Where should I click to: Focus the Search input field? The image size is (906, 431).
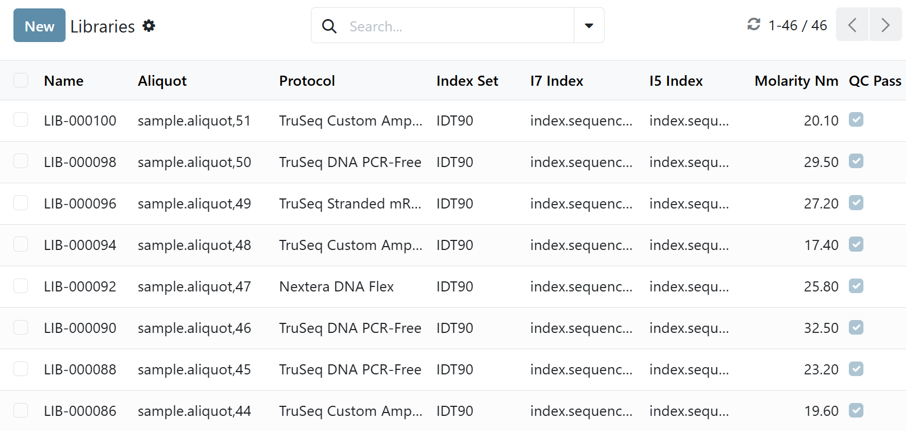tap(459, 26)
